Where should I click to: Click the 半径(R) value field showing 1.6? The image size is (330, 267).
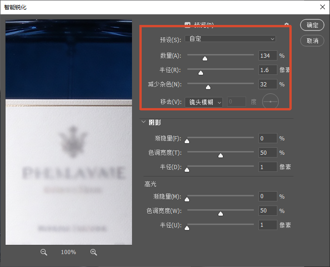[x=268, y=70]
